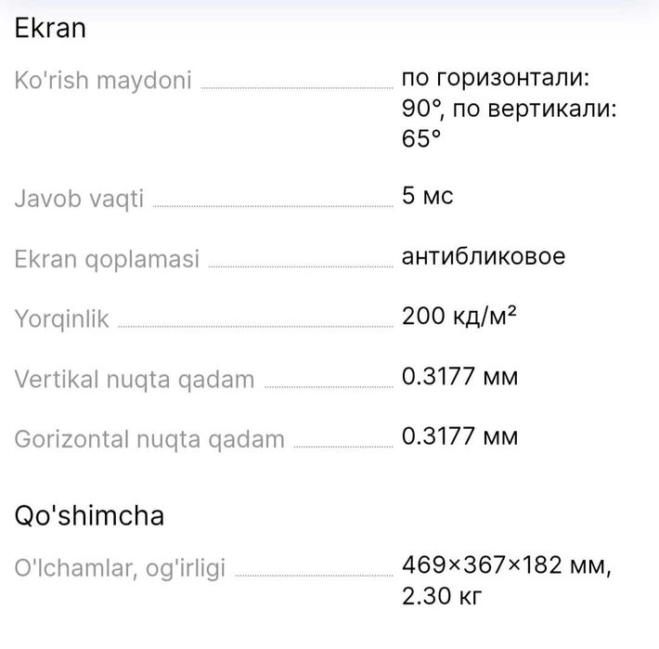
Task: Select the 65° viewing angle value
Action: (x=422, y=138)
